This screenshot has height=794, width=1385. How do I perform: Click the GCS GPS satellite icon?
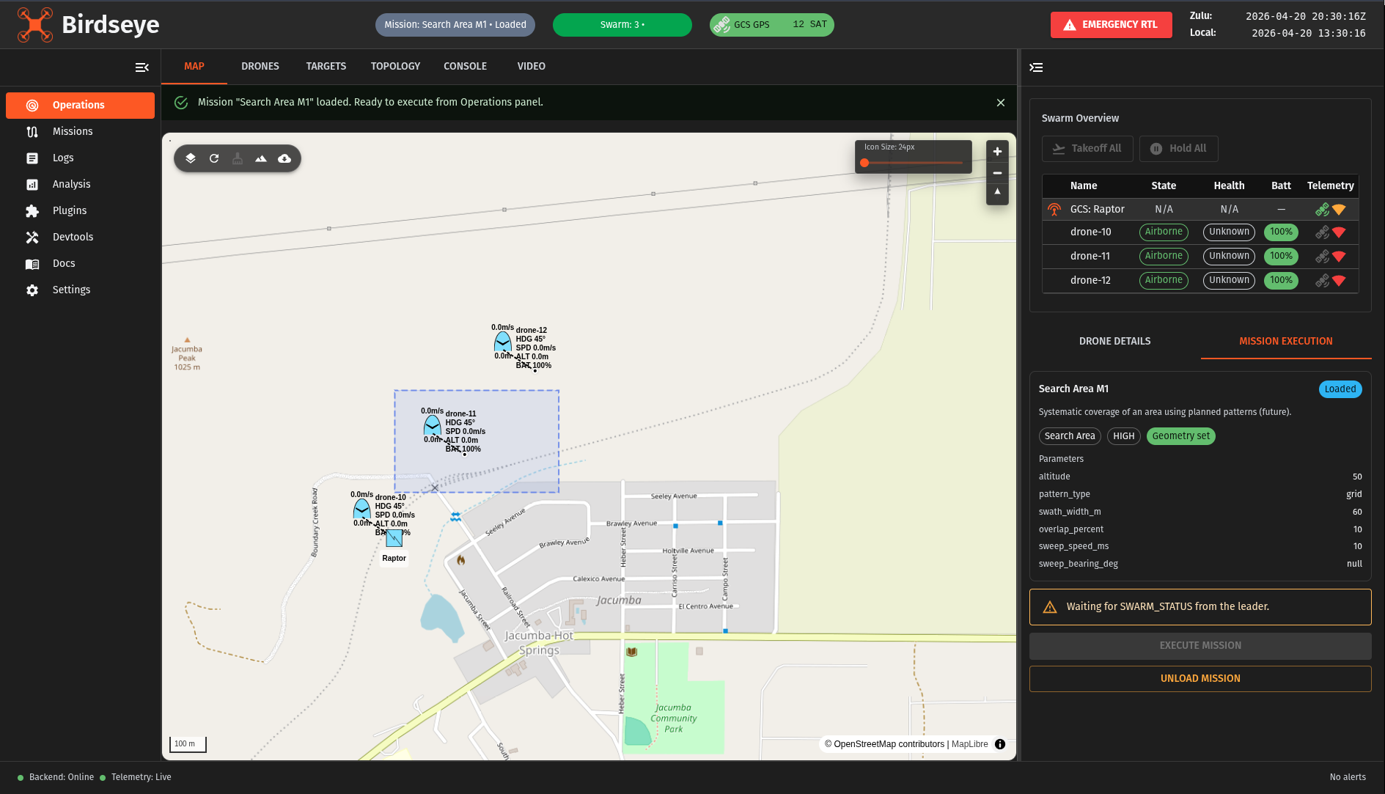point(721,25)
